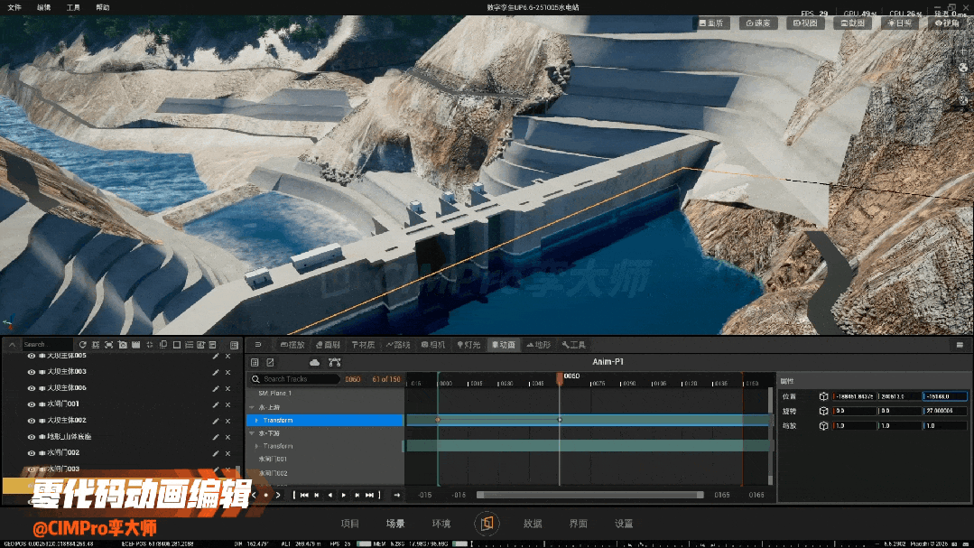Click the timeline vertical scrollbar

click(x=771, y=435)
